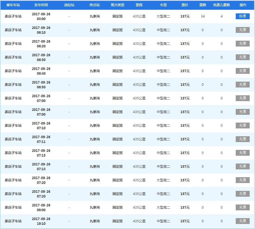Select the 2017-09-26 07:10 departure time cell
This screenshot has height=229, width=255.
pos(41,126)
